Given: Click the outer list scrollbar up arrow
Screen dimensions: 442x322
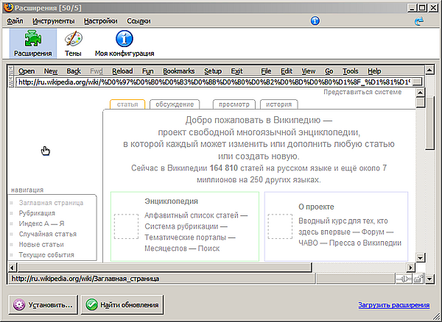Looking at the screenshot, I should coord(429,70).
